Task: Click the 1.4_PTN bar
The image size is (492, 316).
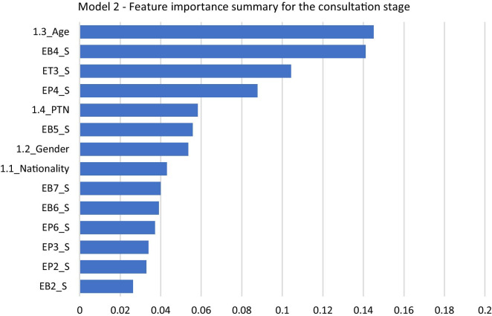Action: point(138,110)
